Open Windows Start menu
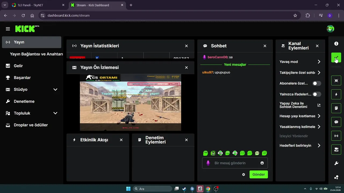Viewport: 344px width, 193px height. [128, 189]
